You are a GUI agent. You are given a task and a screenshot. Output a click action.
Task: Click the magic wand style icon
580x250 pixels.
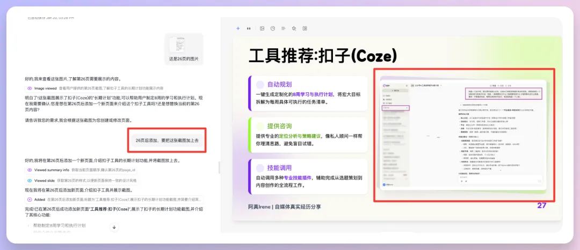[x=294, y=28]
